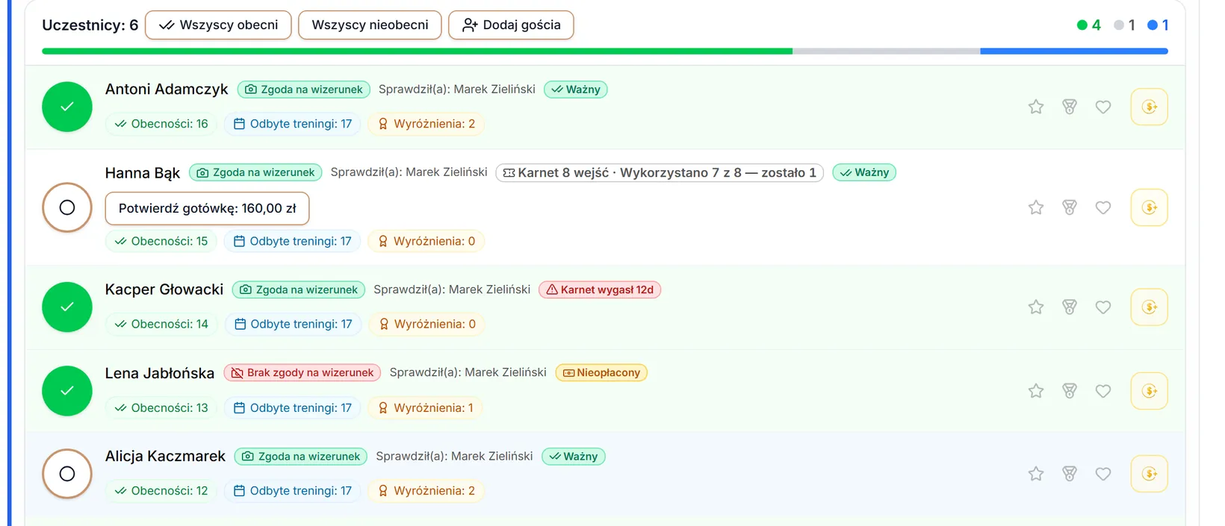This screenshot has width=1225, height=526.
Task: Click medal icon for Antoni Adamczyk
Action: point(1070,107)
